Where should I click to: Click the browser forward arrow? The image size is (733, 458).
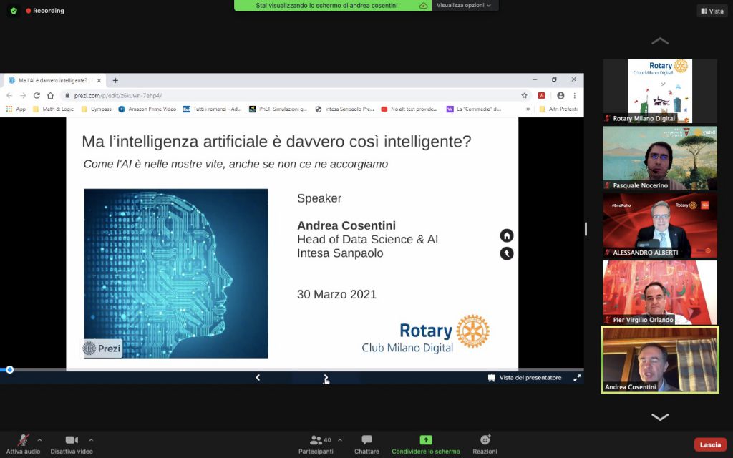(23, 95)
